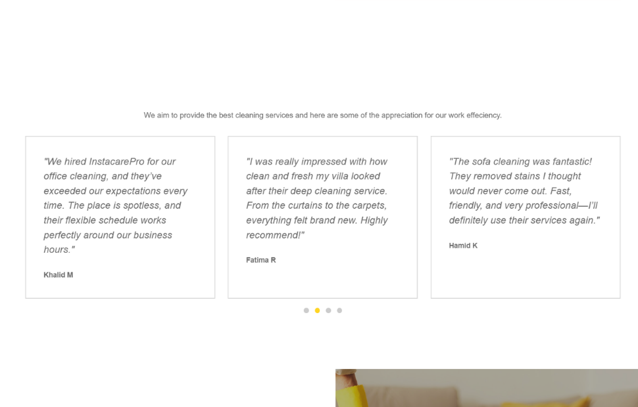Click the Khalid M reviewer name

[59, 275]
